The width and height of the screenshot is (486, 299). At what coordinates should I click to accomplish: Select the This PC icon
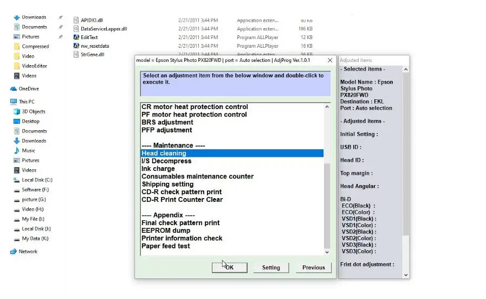[x=14, y=101]
